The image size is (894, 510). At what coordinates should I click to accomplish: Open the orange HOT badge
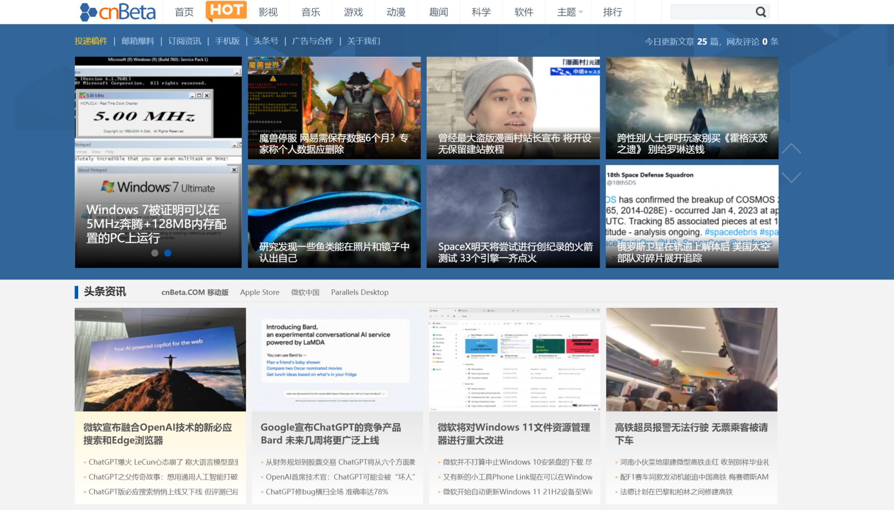226,10
